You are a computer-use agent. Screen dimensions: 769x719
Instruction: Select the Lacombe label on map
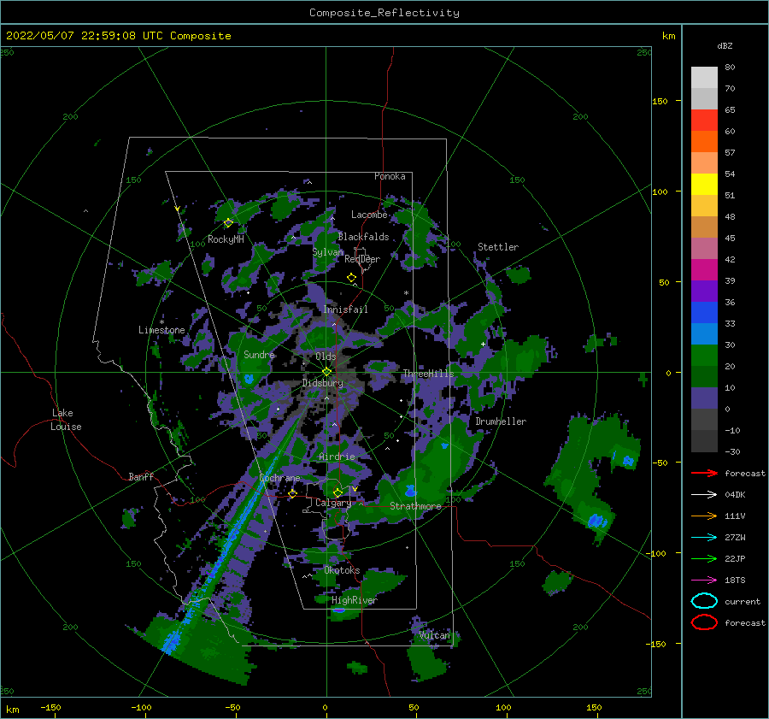pyautogui.click(x=369, y=215)
